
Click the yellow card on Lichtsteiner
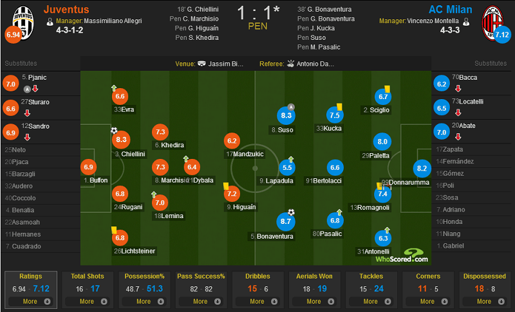(114, 230)
